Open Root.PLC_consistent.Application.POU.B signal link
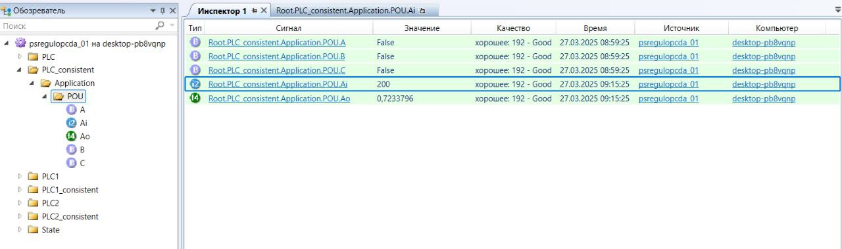Viewport: 842px width, 249px height. tap(277, 57)
